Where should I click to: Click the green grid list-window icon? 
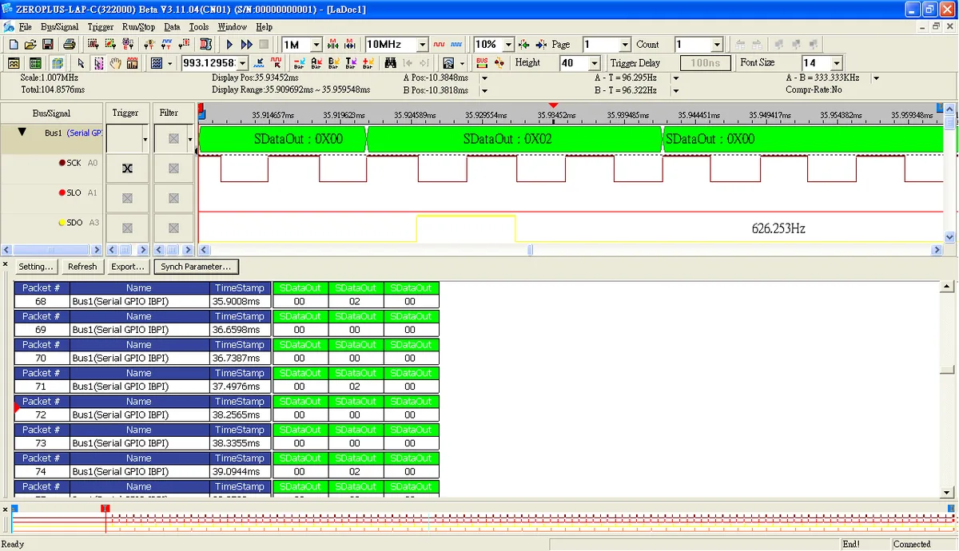(35, 63)
